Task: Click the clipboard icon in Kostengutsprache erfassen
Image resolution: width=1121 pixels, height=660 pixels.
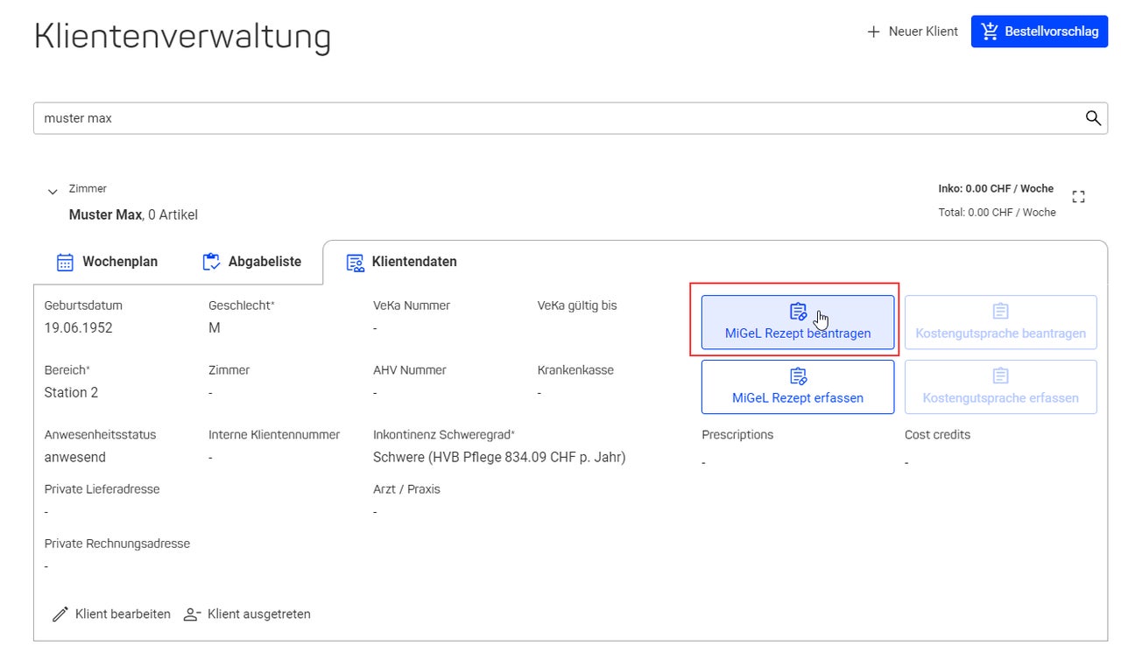Action: pyautogui.click(x=1001, y=376)
